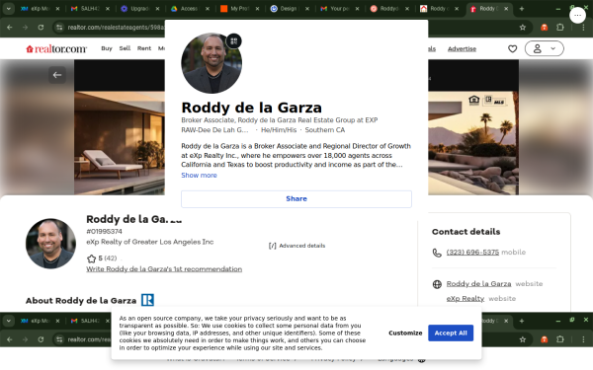Click Accept All cookies button
Viewport: 593px width, 370px height.
coord(451,333)
